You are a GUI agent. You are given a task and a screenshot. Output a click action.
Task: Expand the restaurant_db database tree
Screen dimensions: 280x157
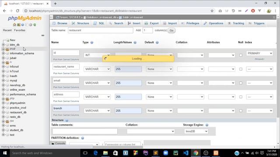click(x=3, y=113)
